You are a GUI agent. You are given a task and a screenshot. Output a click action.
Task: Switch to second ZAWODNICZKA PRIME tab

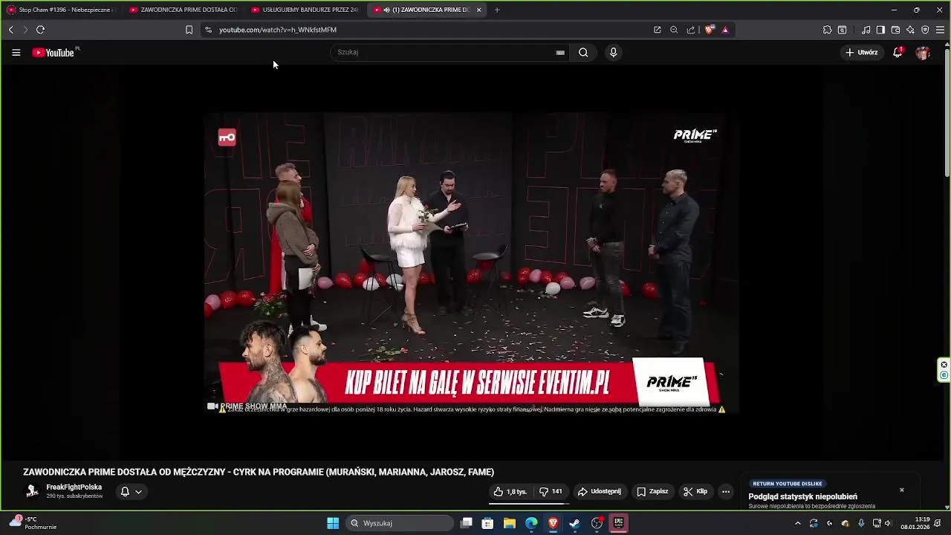click(184, 10)
